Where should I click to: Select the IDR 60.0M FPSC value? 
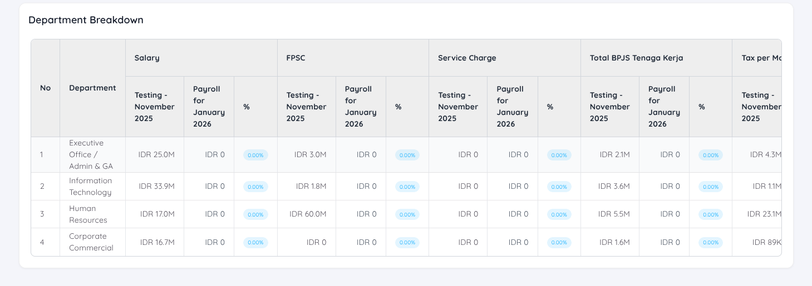pyautogui.click(x=308, y=214)
